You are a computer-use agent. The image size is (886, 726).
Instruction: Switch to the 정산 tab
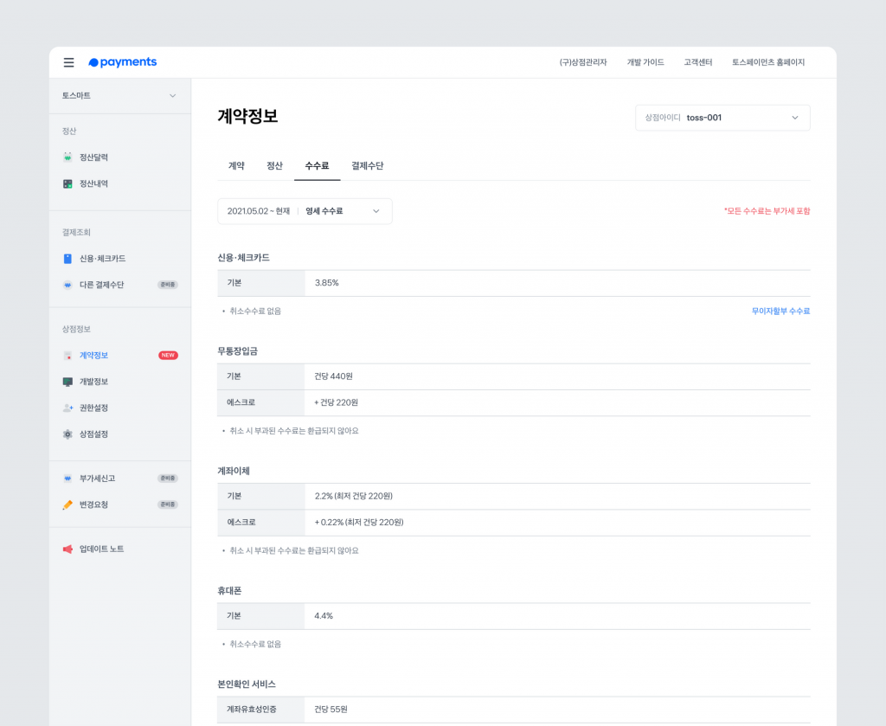coord(274,165)
